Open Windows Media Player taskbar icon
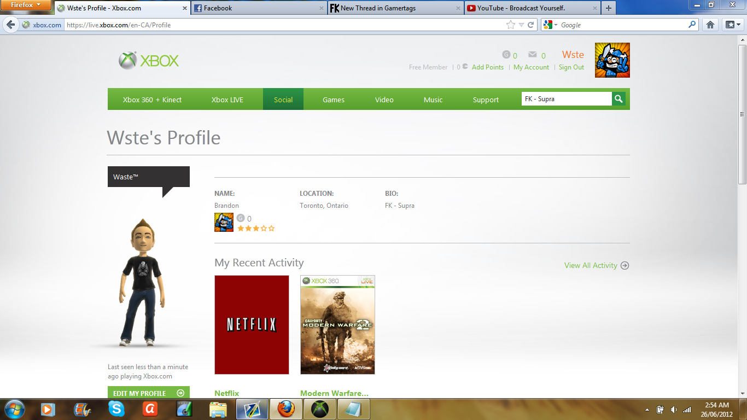The width and height of the screenshot is (747, 420). (x=48, y=409)
